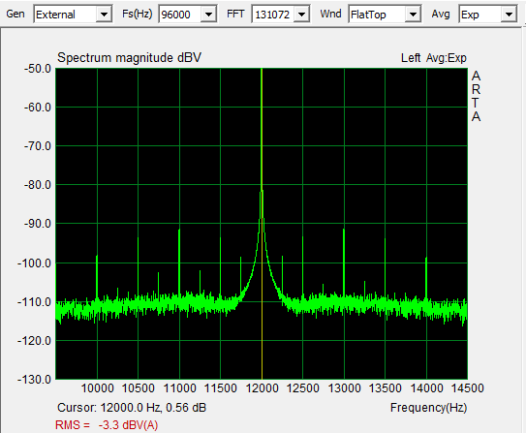
Task: Expand the Wnd window type dropdown
Action: coord(413,15)
